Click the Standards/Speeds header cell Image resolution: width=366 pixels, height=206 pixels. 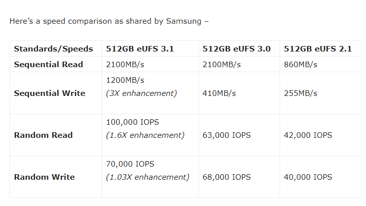click(54, 49)
